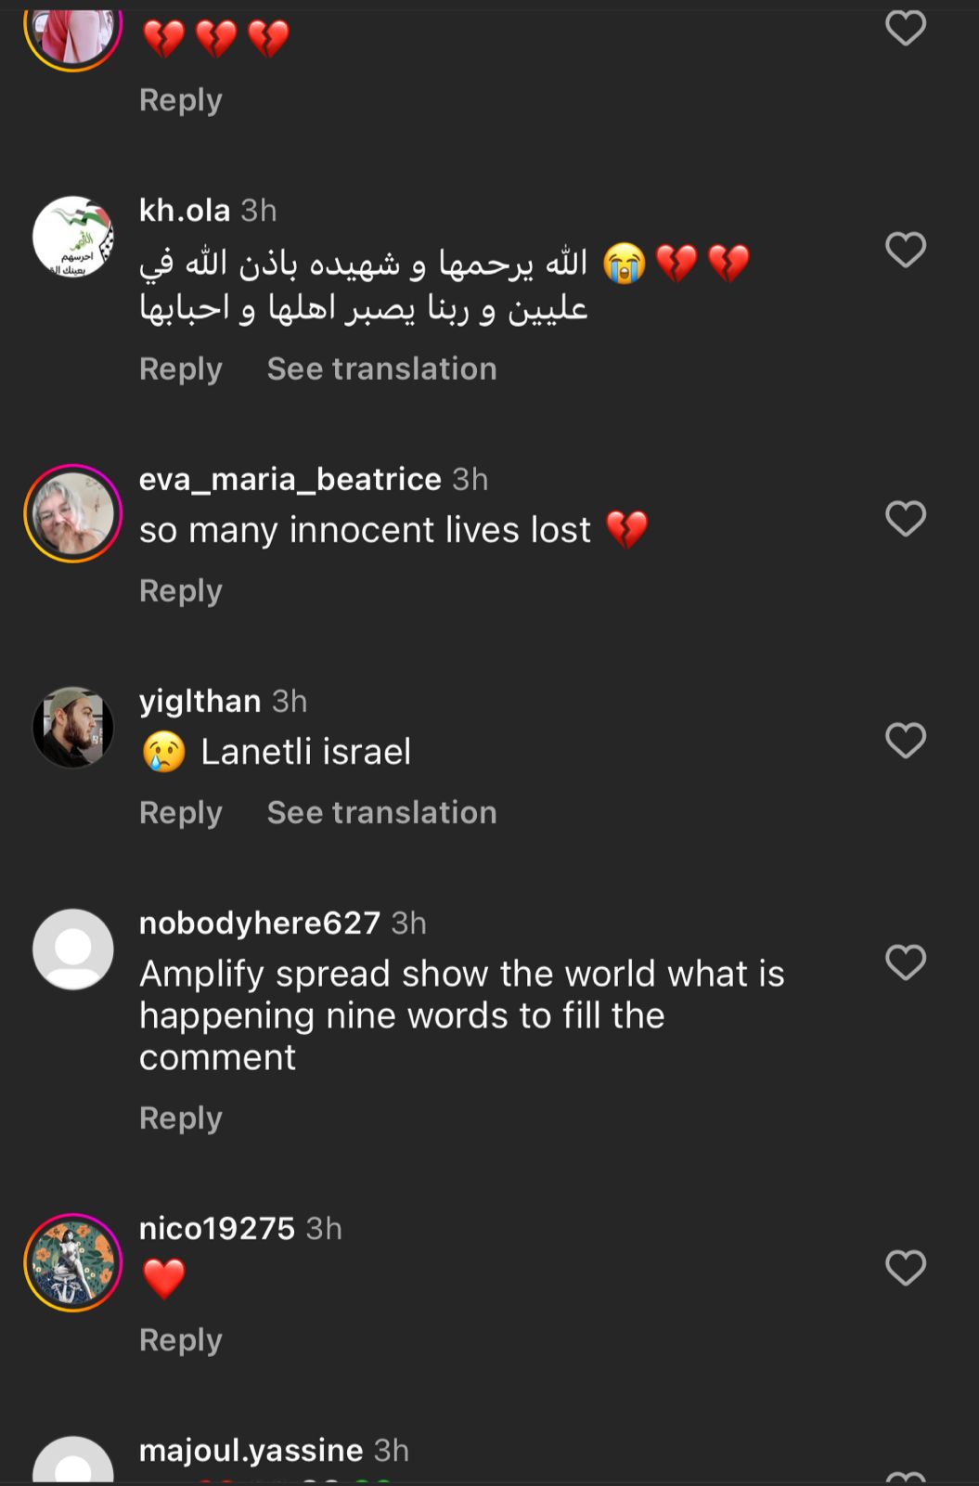
Task: See translation of 'Lanetli israel' comment
Action: 381,812
